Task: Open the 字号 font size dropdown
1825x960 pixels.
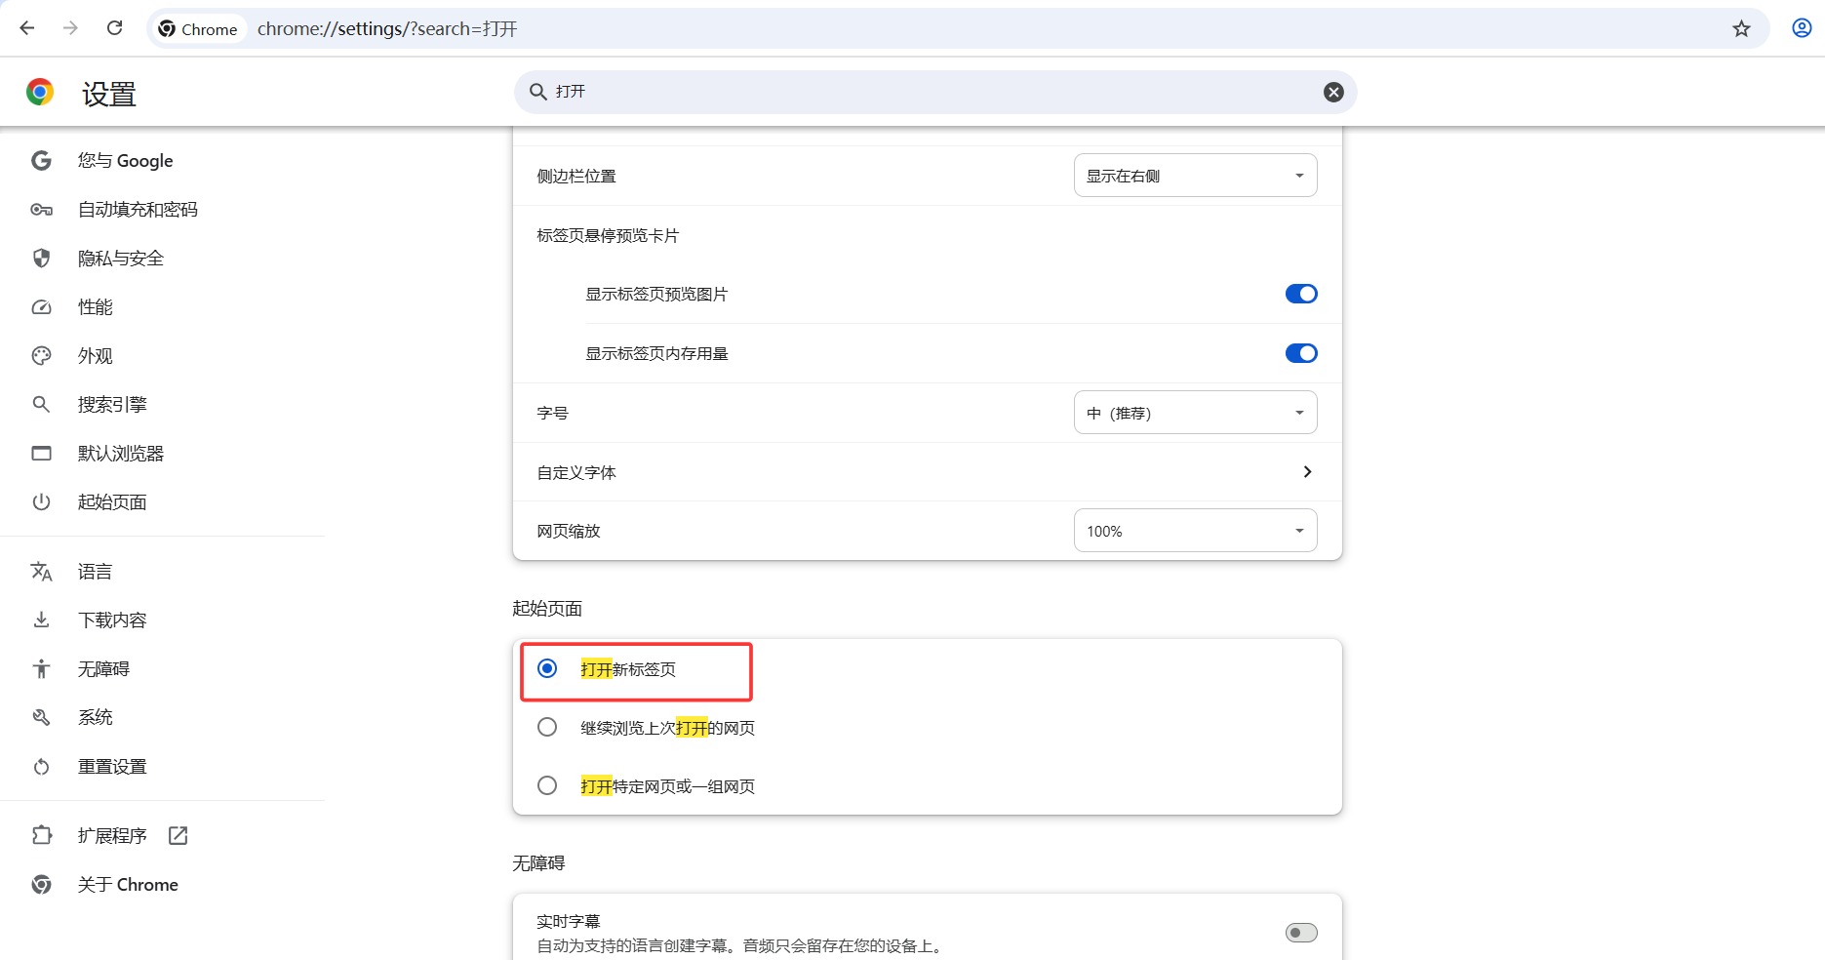Action: coord(1195,412)
